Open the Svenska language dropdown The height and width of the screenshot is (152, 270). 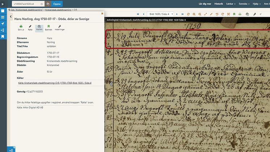click(x=244, y=4)
